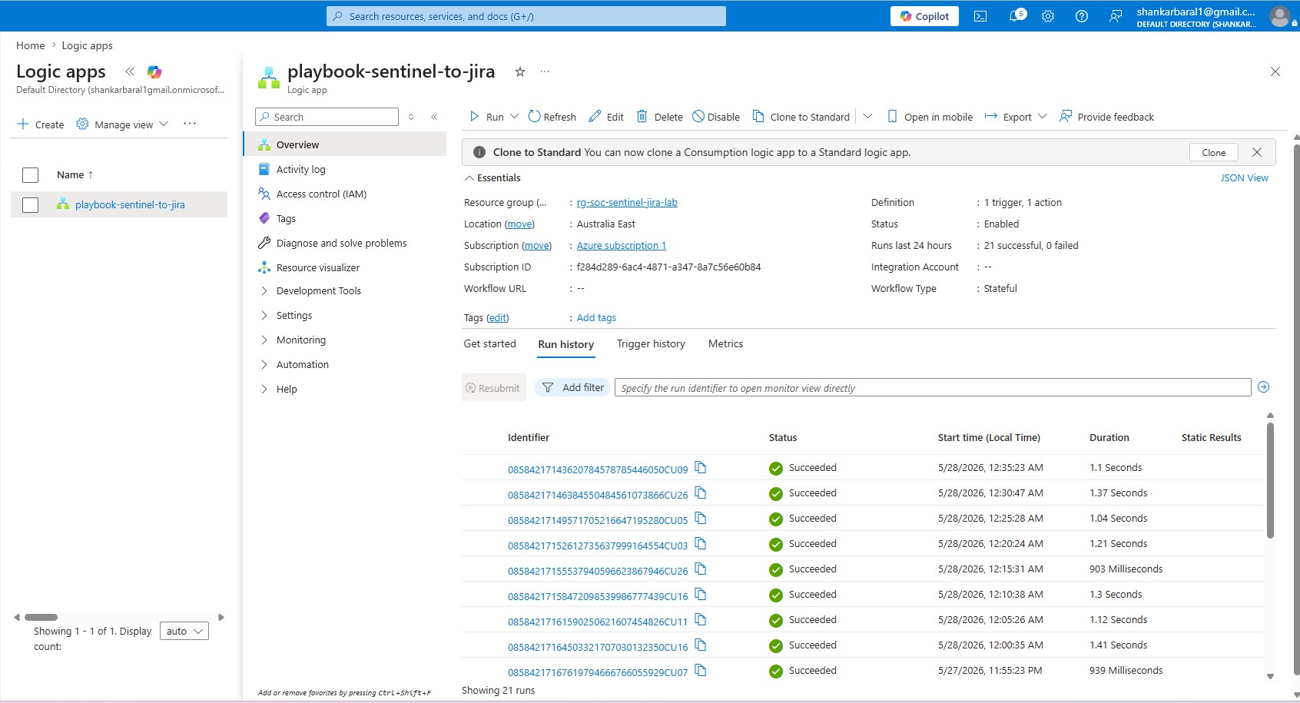Open the notifications bell
The height and width of the screenshot is (703, 1300).
coord(1016,16)
